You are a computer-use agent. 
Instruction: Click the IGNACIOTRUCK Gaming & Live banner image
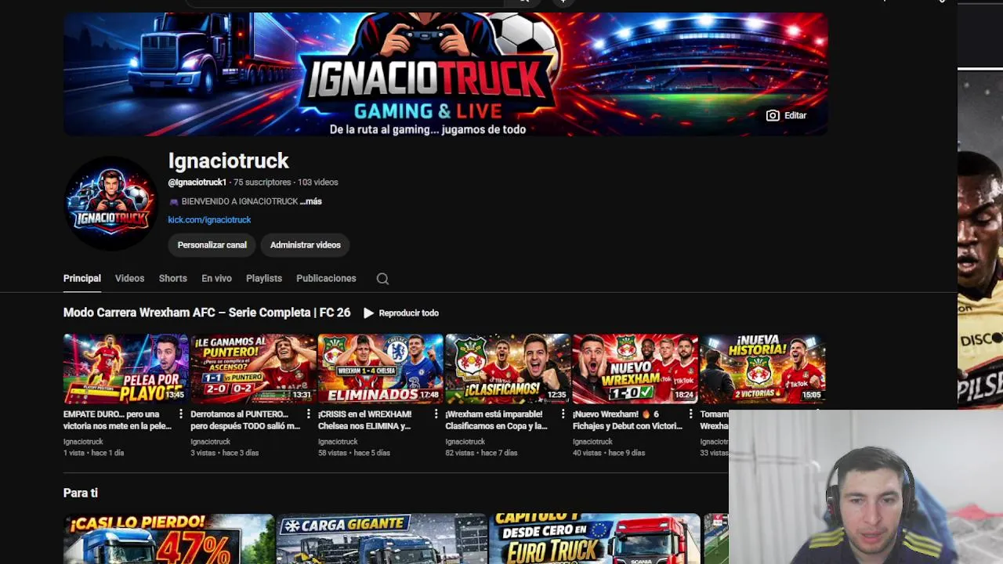pos(445,74)
